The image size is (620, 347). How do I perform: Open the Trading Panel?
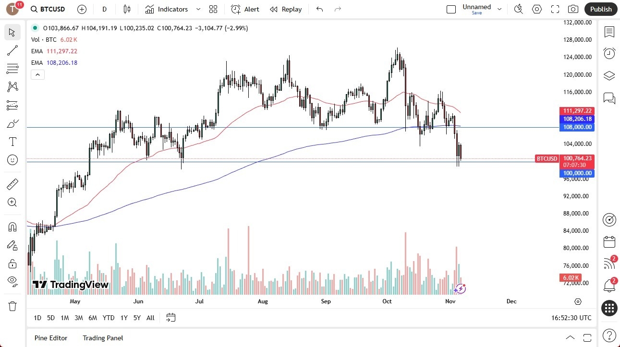click(x=102, y=338)
